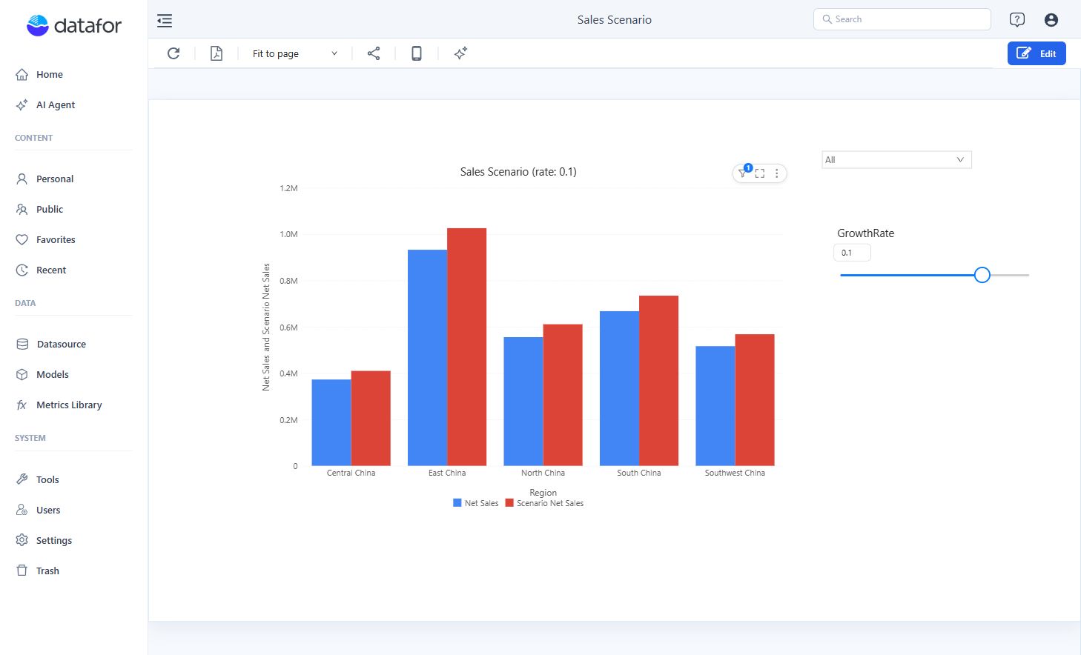Click the GrowthRate slider handle
Image resolution: width=1081 pixels, height=655 pixels.
click(x=982, y=275)
